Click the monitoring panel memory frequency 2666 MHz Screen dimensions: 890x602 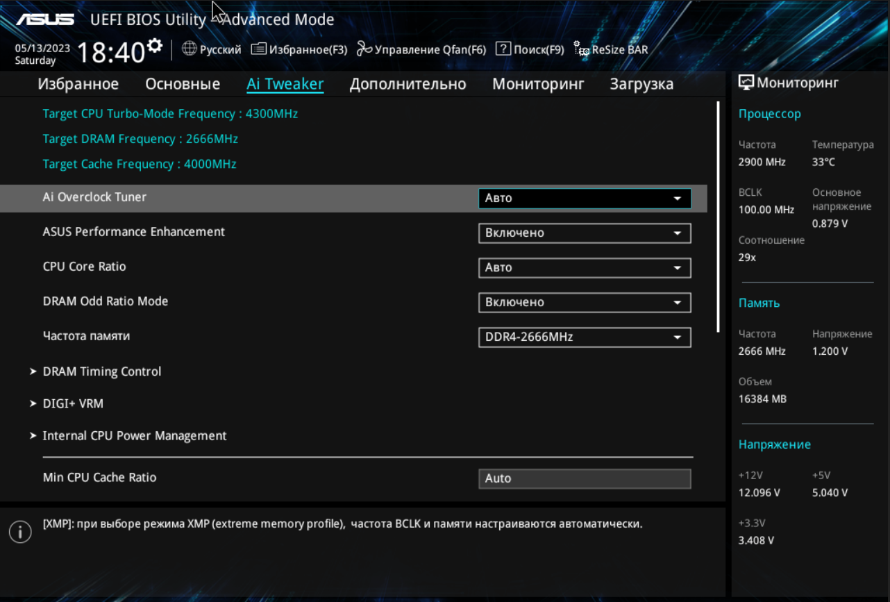point(762,351)
